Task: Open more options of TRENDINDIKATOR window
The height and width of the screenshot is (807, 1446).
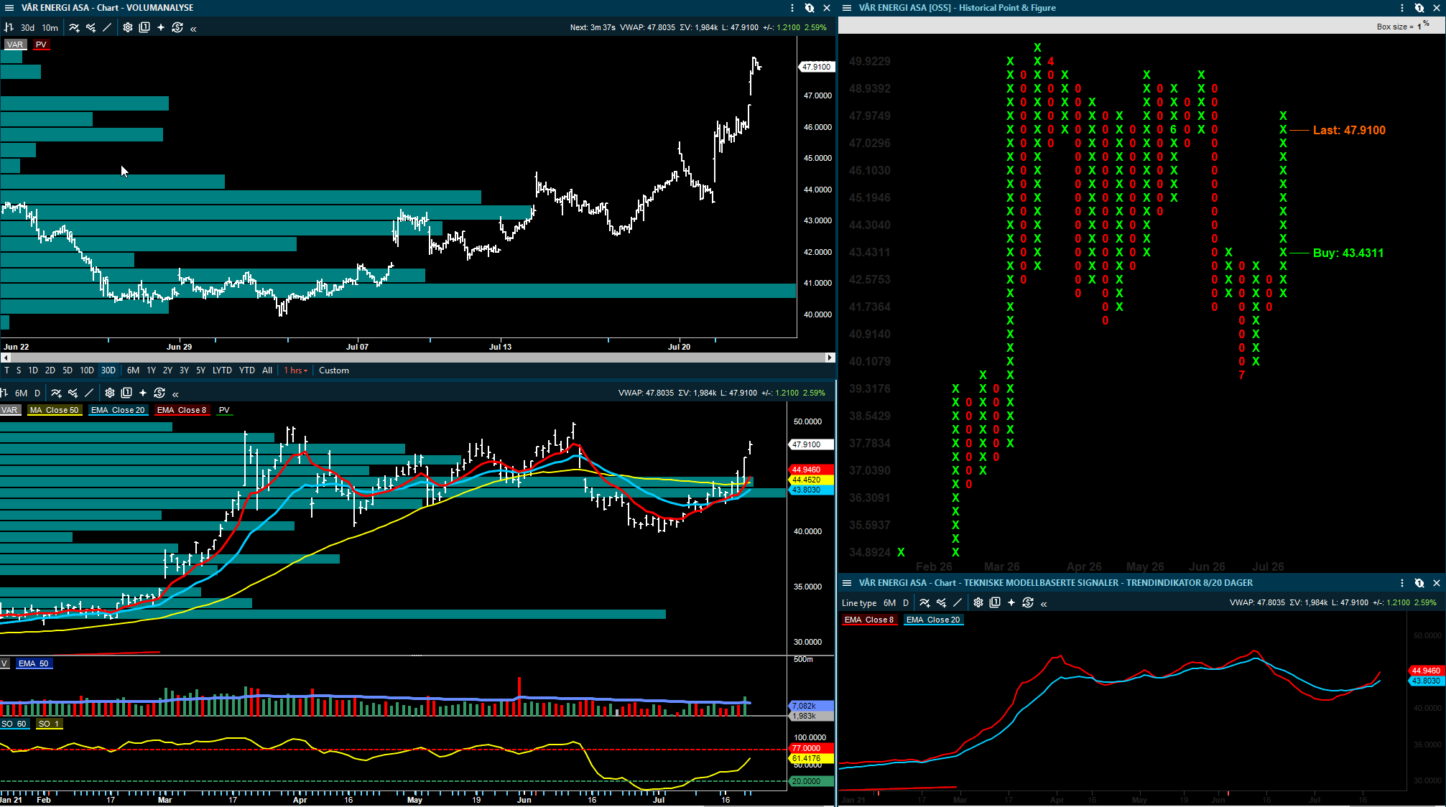Action: 1402,583
